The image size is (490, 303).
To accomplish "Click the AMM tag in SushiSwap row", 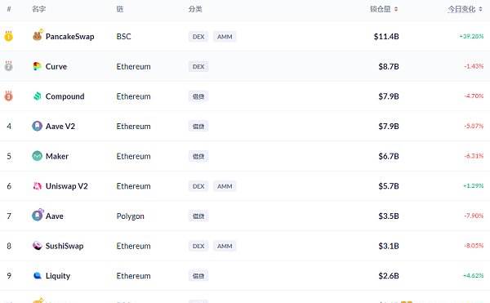I will click(x=225, y=246).
